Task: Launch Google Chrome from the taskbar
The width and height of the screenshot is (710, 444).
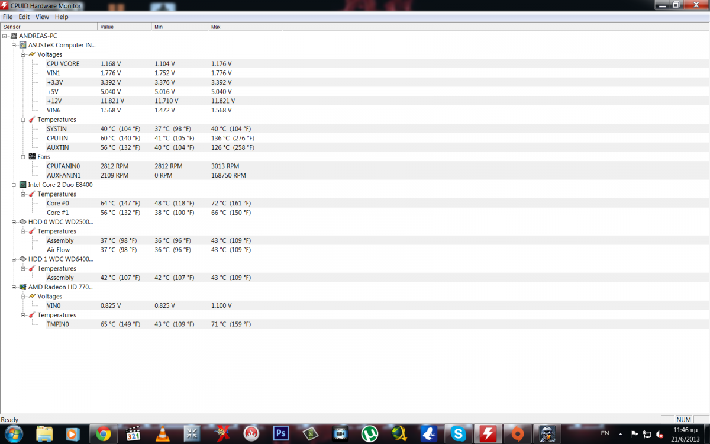Action: coord(104,434)
